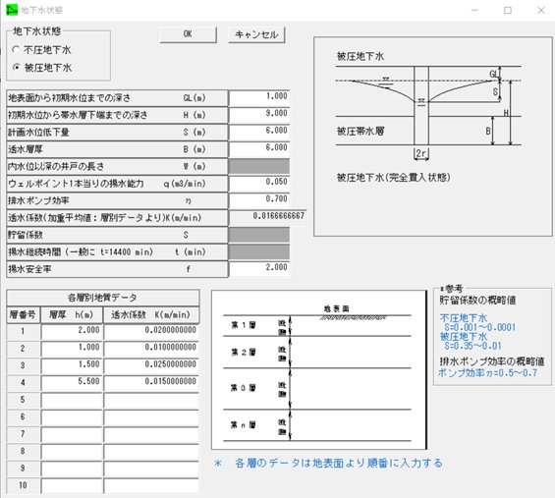The width and height of the screenshot is (555, 498).
Task: Click the 排水ポンプ効率 field showing 0.700
Action: (x=259, y=200)
